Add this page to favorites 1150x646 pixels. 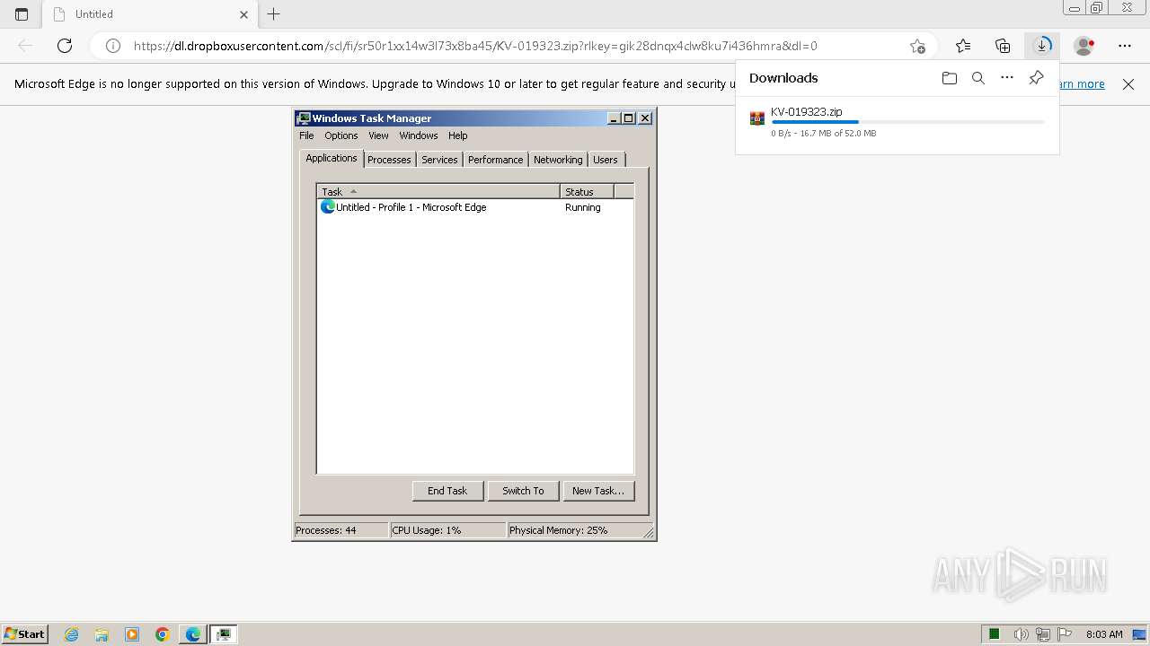tap(917, 46)
